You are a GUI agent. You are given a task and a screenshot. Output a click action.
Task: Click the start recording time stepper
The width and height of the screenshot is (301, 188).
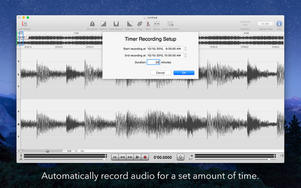(x=185, y=49)
